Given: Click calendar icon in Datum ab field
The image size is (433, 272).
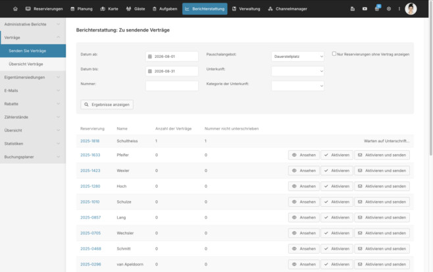Looking at the screenshot, I should click(149, 57).
